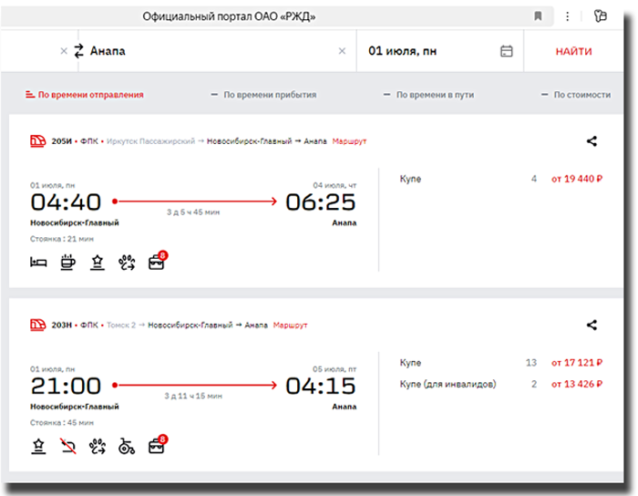The height and width of the screenshot is (496, 638).
Task: Click the 06:25 arrival time
Action: [321, 202]
